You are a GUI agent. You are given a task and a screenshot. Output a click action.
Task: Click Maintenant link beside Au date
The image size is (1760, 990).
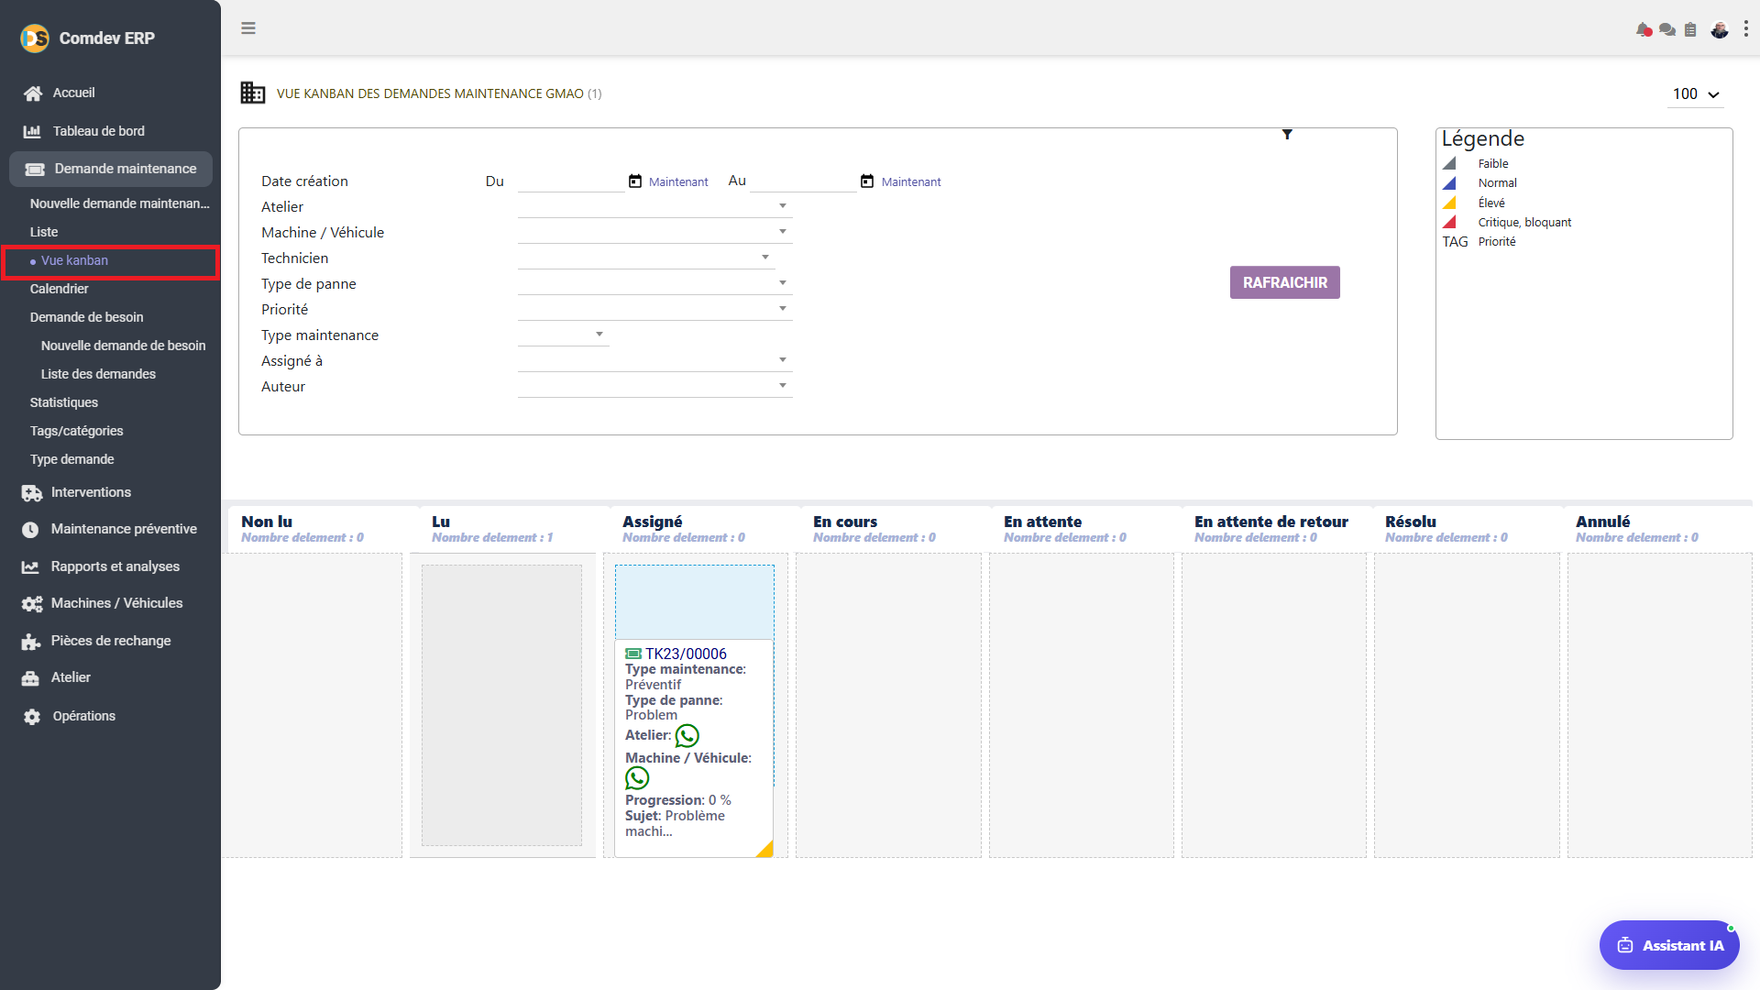911,182
